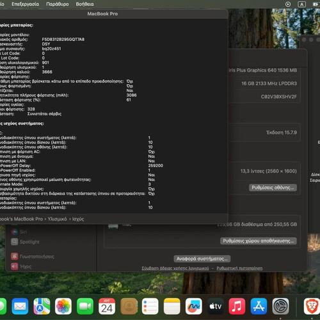The image size is (320, 320).
Task: Launch Freeform from the Dock
Action: click(x=193, y=307)
